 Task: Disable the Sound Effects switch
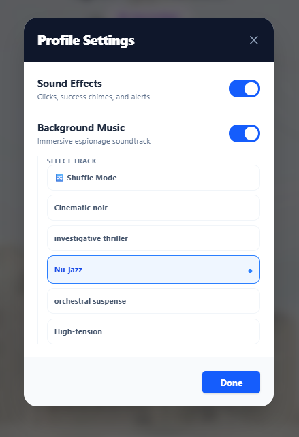(x=245, y=88)
